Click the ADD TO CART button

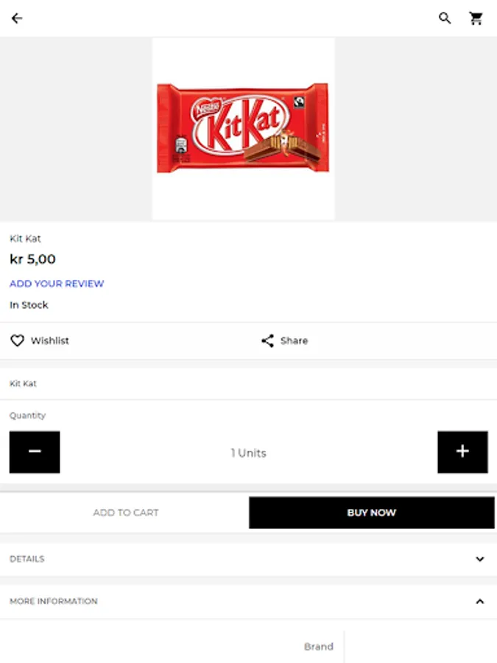pyautogui.click(x=125, y=513)
